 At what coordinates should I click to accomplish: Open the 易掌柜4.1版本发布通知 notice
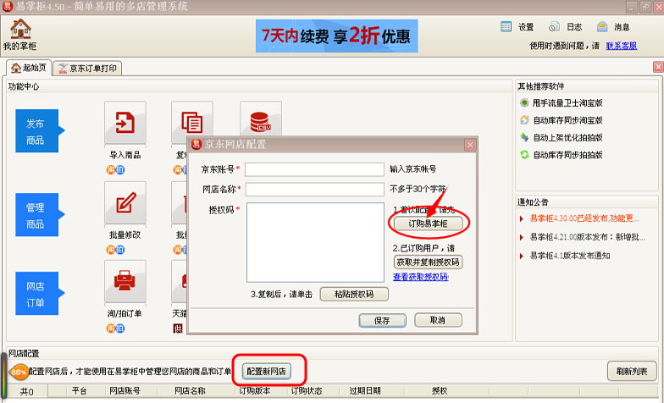click(570, 256)
